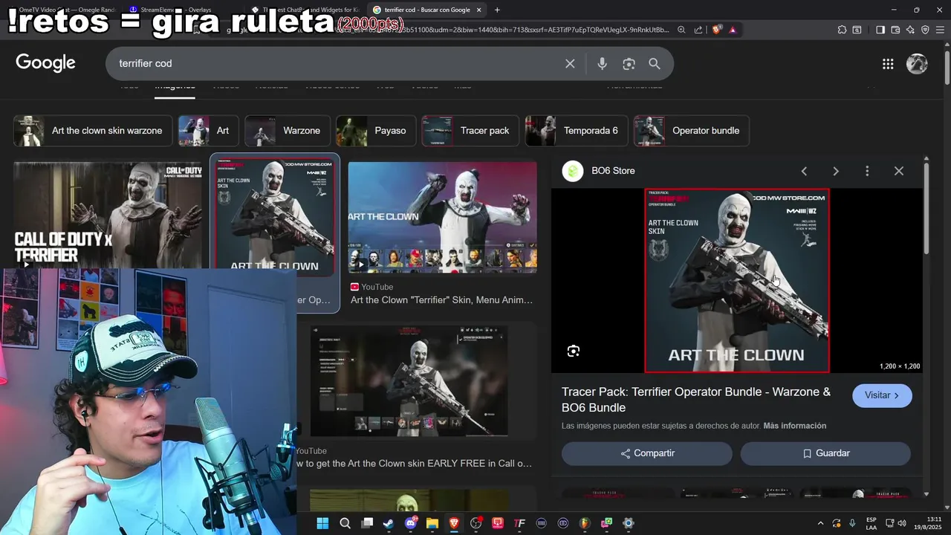Select the Tracer pack filter chip

(x=470, y=131)
